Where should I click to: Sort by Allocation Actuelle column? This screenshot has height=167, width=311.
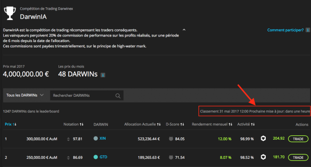click(142, 124)
